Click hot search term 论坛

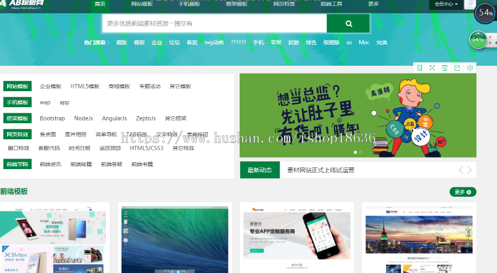pos(175,43)
